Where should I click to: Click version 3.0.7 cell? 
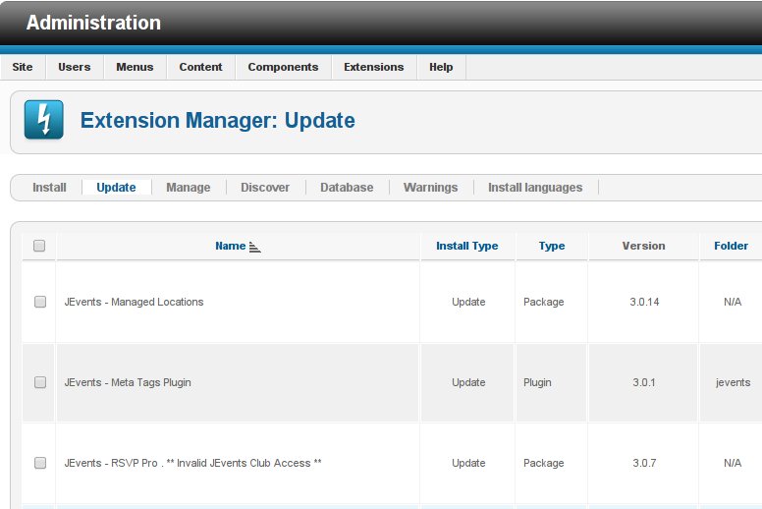tap(644, 463)
